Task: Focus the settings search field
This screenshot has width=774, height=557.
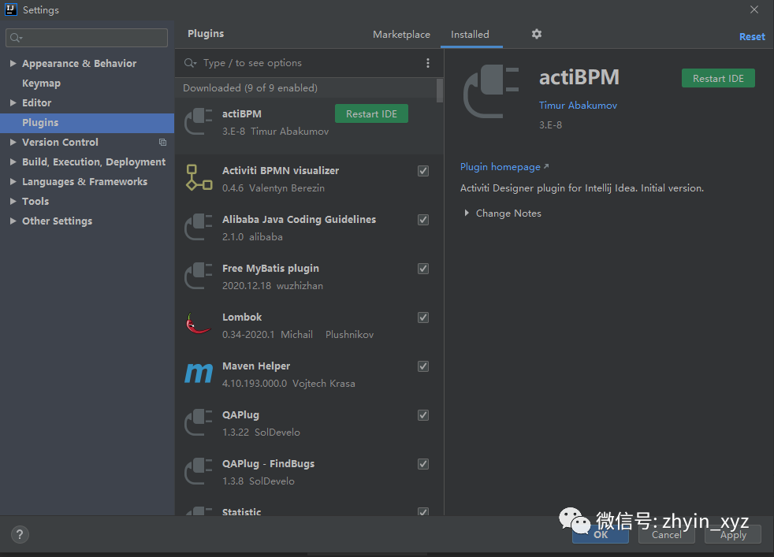Action: (87, 38)
